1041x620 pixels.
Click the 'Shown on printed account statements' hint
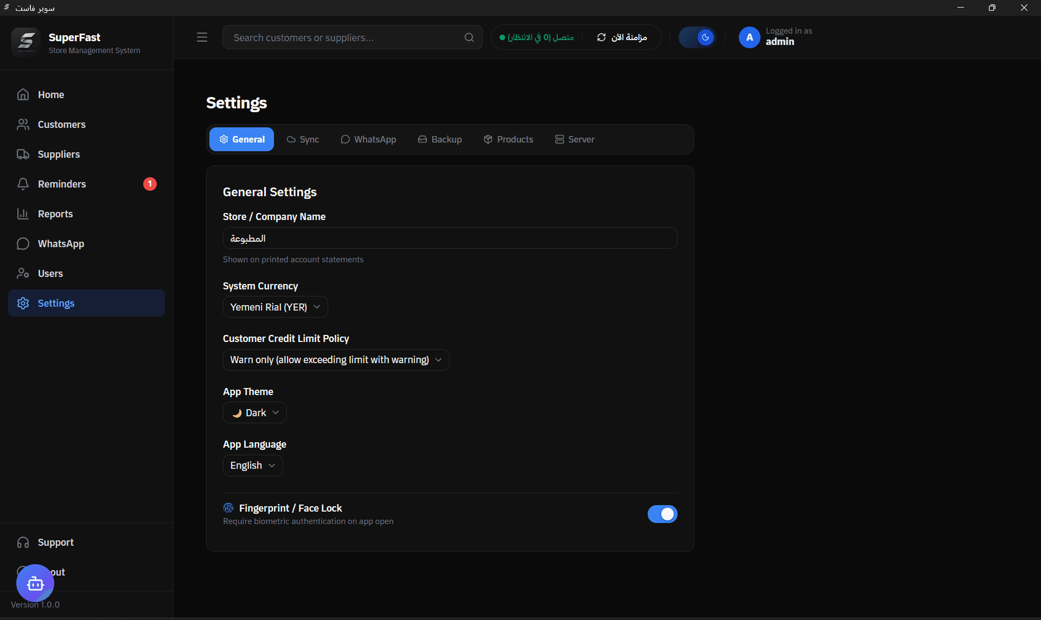tap(293, 260)
